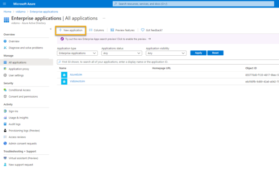The width and height of the screenshot is (279, 181).
Task: Click the Preview features icon
Action: tap(112, 30)
